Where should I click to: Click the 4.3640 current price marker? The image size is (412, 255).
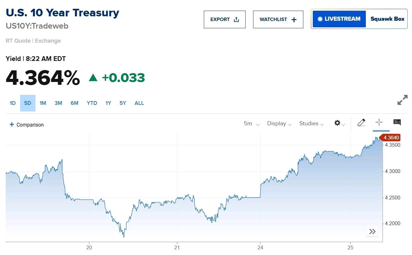click(x=390, y=138)
